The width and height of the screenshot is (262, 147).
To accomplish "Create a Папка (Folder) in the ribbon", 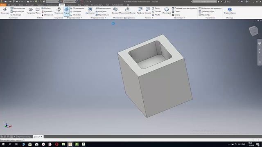I will pos(38,11).
